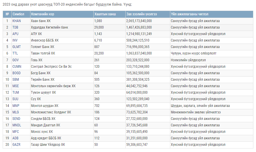The height and width of the screenshot is (152, 256).
Task: Select company name Сэнтрал Экспресс Си Ви Эс
Action: [51, 67]
